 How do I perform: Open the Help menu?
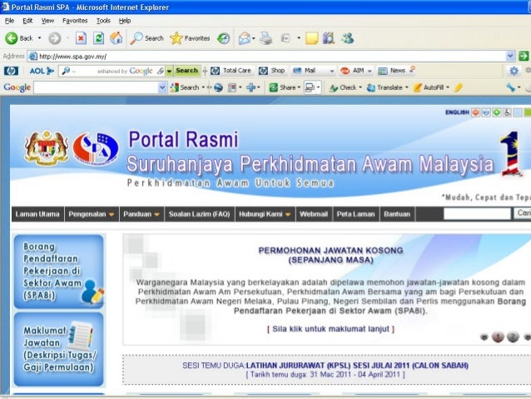[125, 21]
